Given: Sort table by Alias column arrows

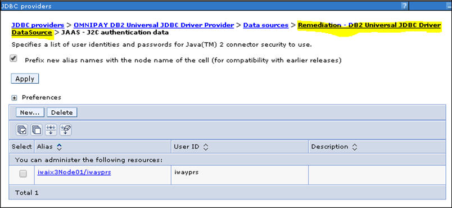Looking at the screenshot, I should (59, 147).
